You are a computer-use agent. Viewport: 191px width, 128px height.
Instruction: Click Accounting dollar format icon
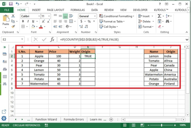81,22
